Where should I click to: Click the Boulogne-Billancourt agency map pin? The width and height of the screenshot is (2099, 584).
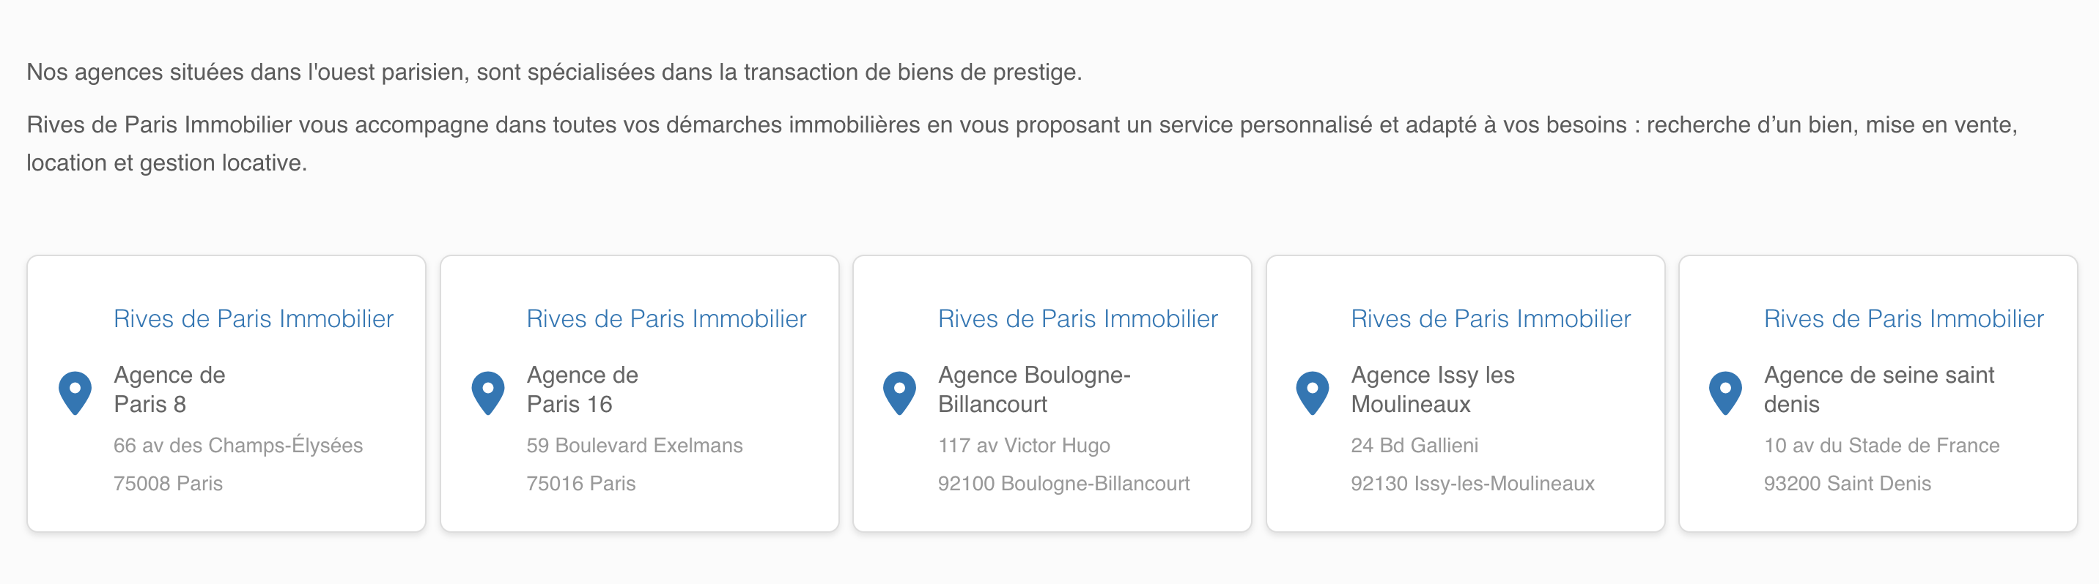point(899,392)
